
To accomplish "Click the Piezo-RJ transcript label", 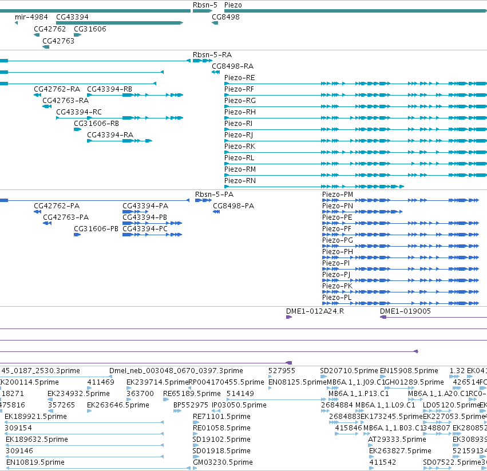I will (239, 135).
